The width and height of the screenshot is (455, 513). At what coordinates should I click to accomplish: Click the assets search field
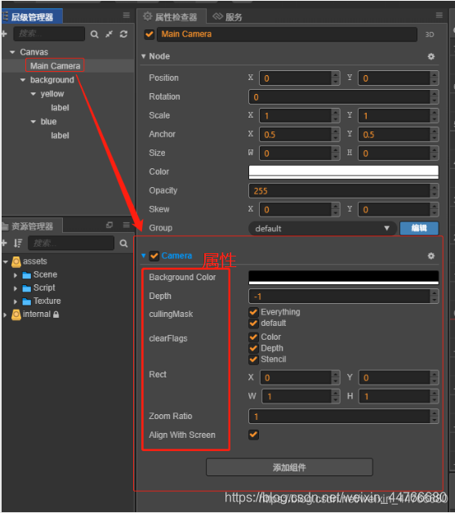click(71, 243)
